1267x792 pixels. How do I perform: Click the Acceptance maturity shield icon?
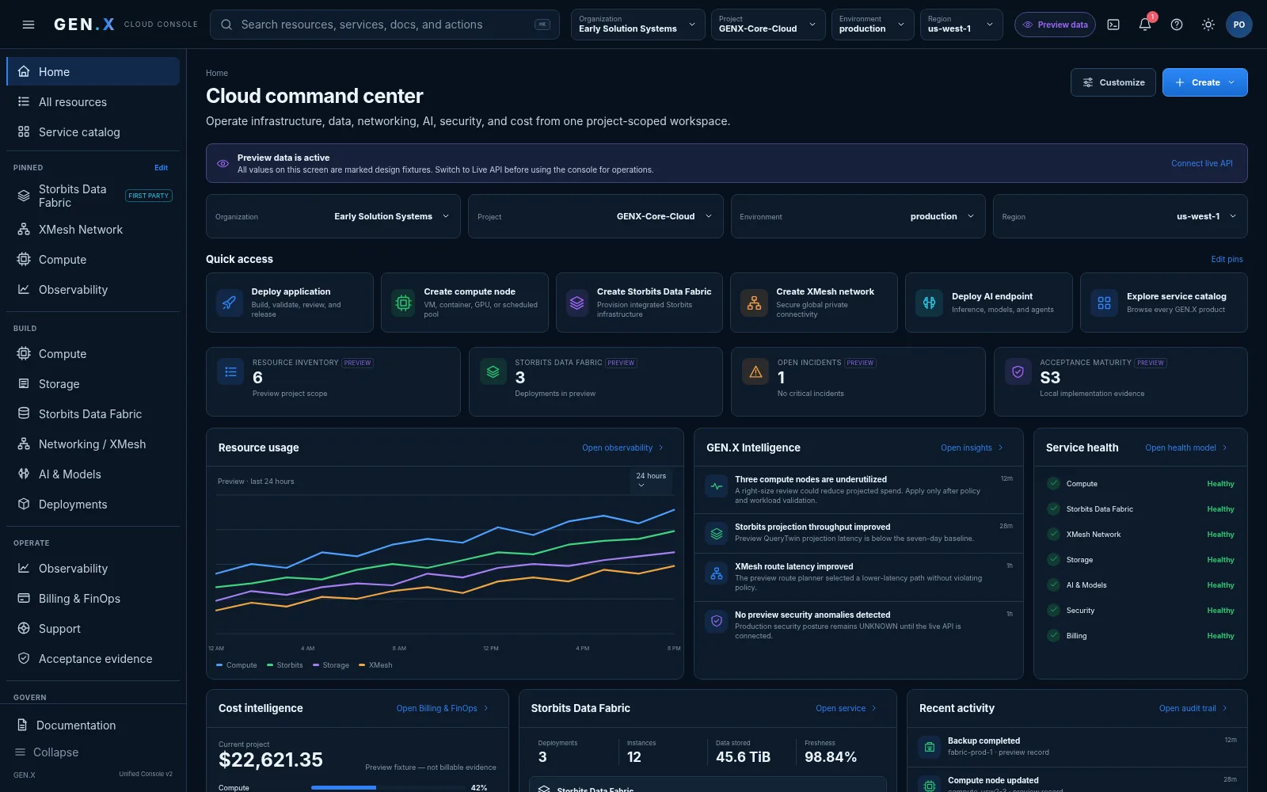[1018, 371]
